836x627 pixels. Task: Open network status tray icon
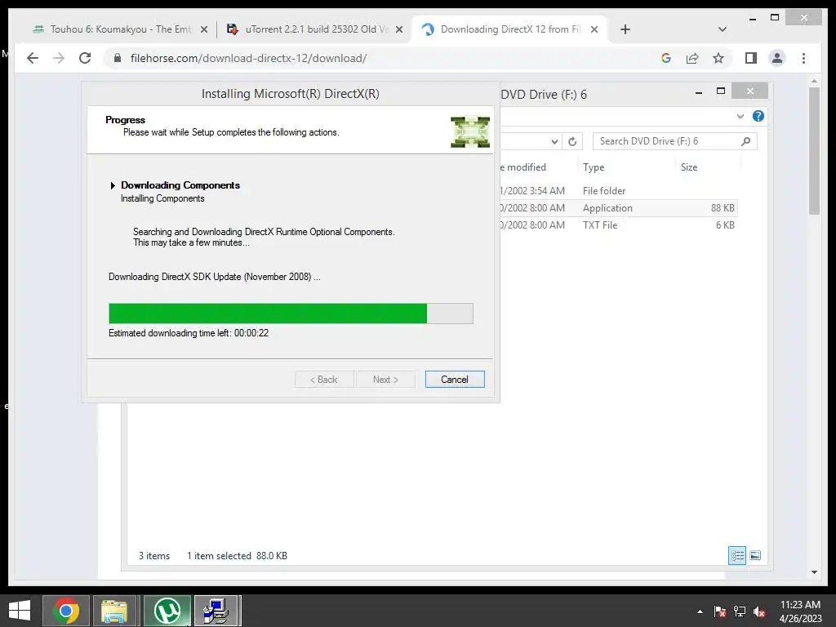point(740,611)
